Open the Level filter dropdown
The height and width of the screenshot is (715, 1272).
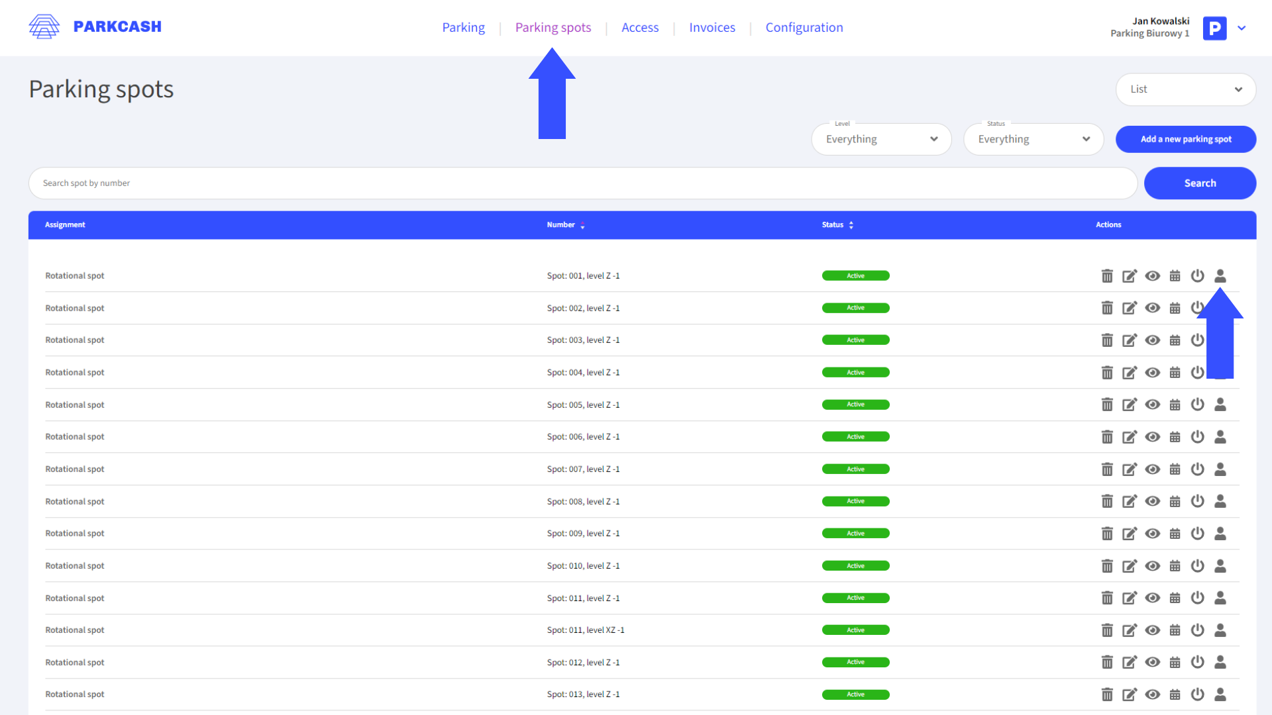pos(881,139)
